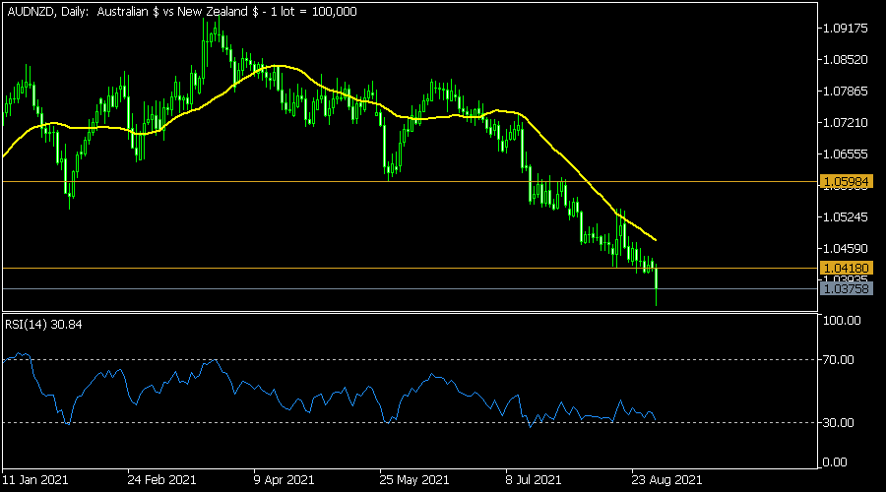
Task: Click the 1.04590 price scale value
Action: [x=846, y=249]
